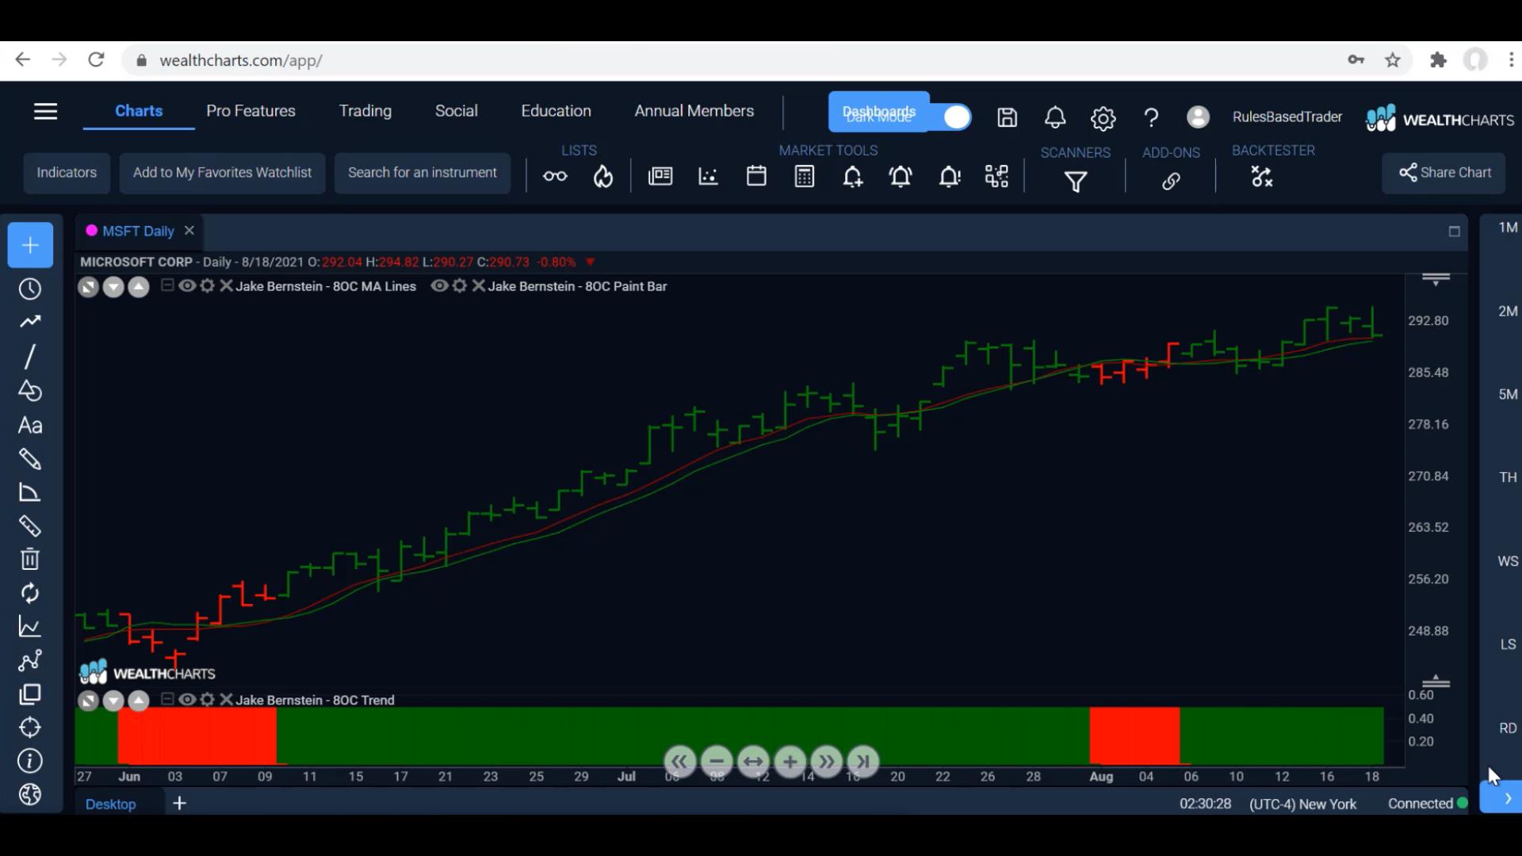
Task: Open the help question mark icon
Action: point(1151,118)
